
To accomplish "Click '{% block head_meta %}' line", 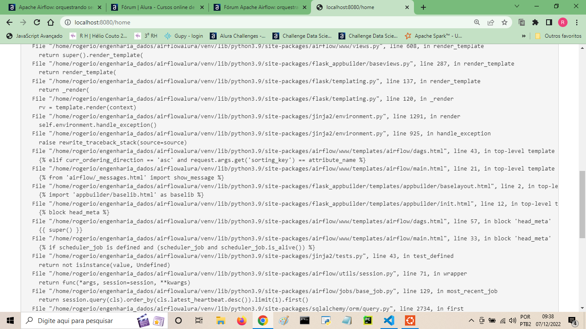I will click(74, 212).
